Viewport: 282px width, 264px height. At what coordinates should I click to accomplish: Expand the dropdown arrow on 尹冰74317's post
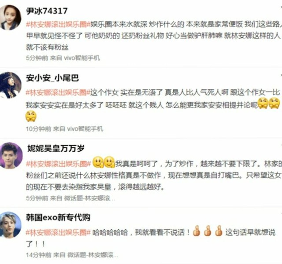[x=281, y=7]
